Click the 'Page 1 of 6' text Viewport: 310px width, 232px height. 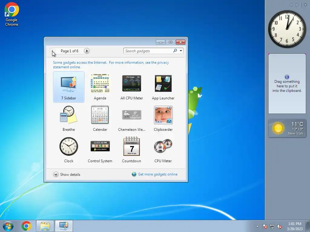click(x=70, y=51)
